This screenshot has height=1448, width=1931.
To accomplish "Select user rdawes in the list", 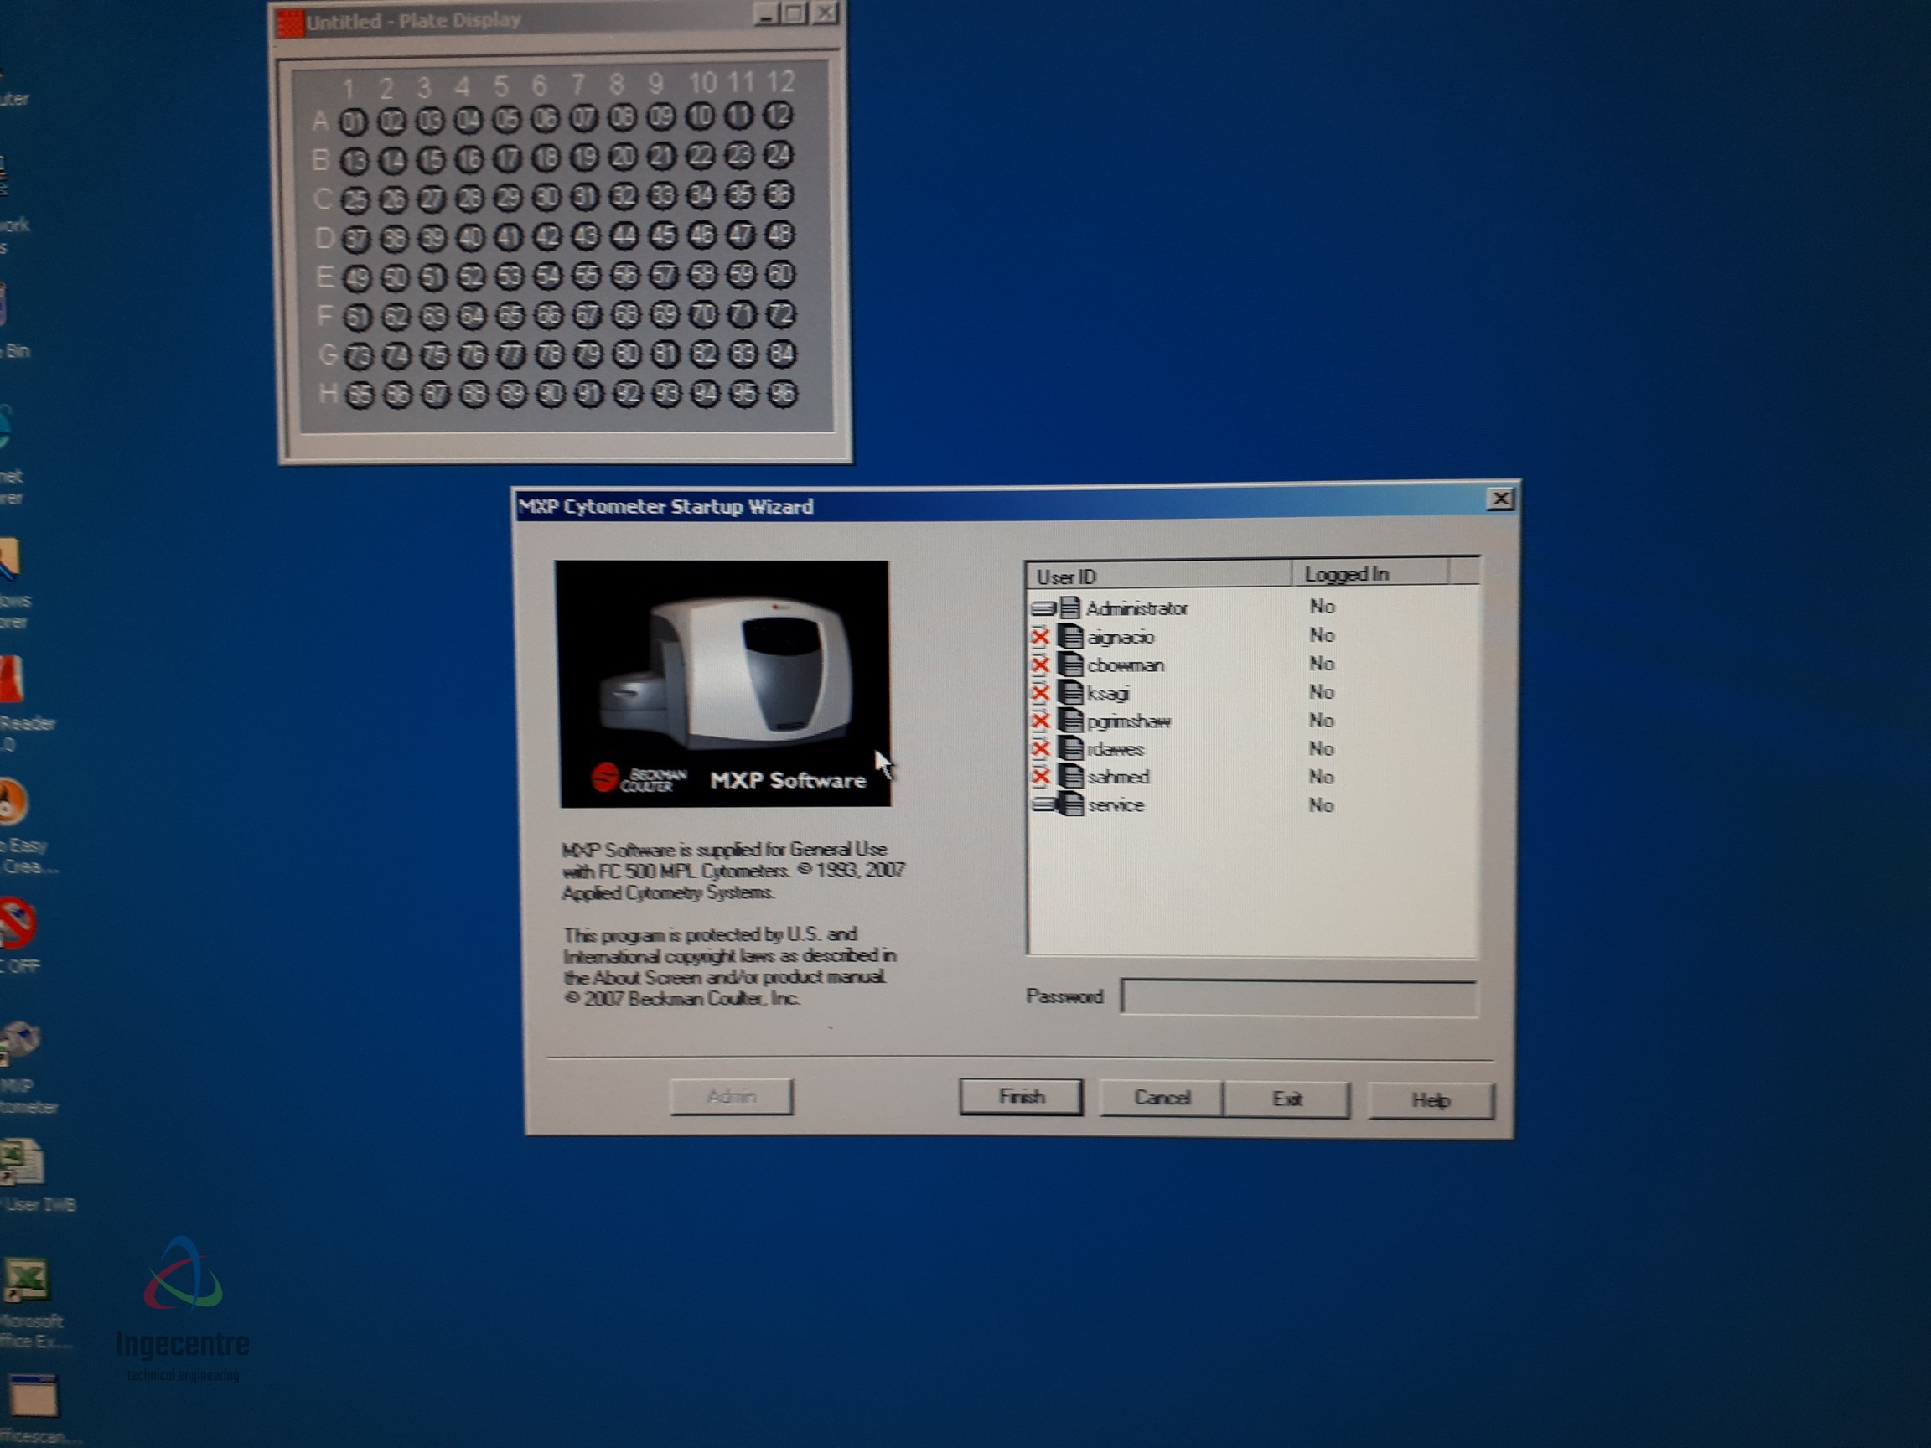I will coord(1253,749).
